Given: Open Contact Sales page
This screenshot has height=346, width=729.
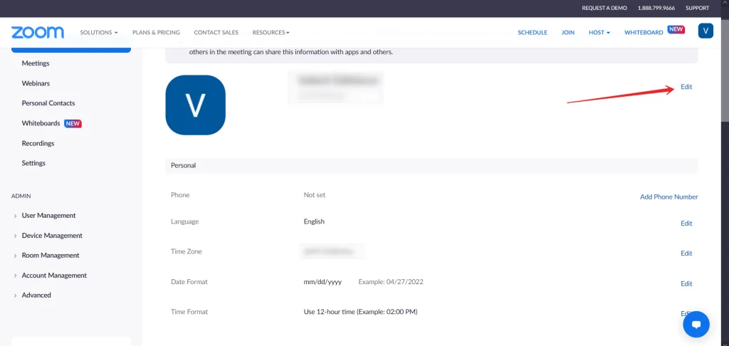Looking at the screenshot, I should (x=216, y=33).
